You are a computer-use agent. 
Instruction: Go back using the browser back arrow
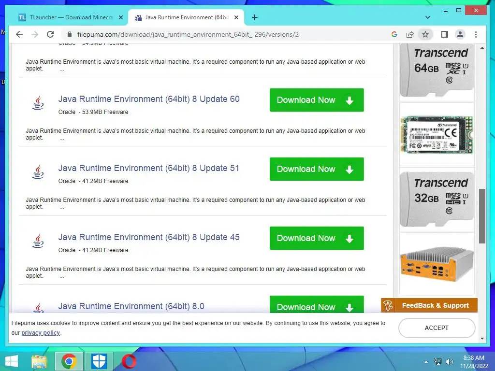click(19, 34)
